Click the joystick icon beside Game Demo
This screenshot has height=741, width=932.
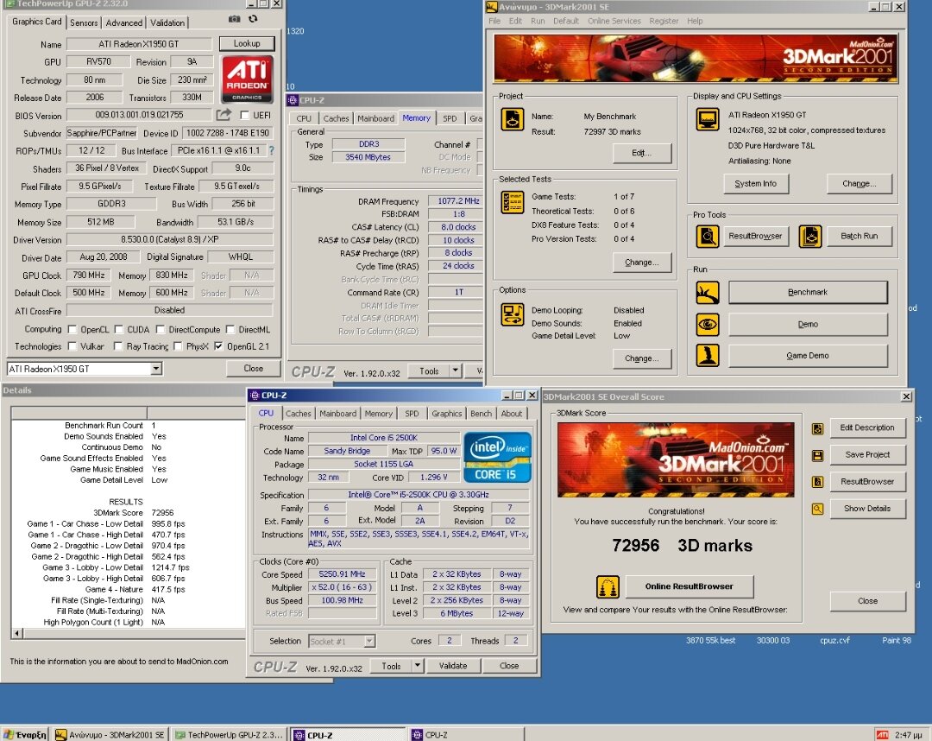click(708, 356)
